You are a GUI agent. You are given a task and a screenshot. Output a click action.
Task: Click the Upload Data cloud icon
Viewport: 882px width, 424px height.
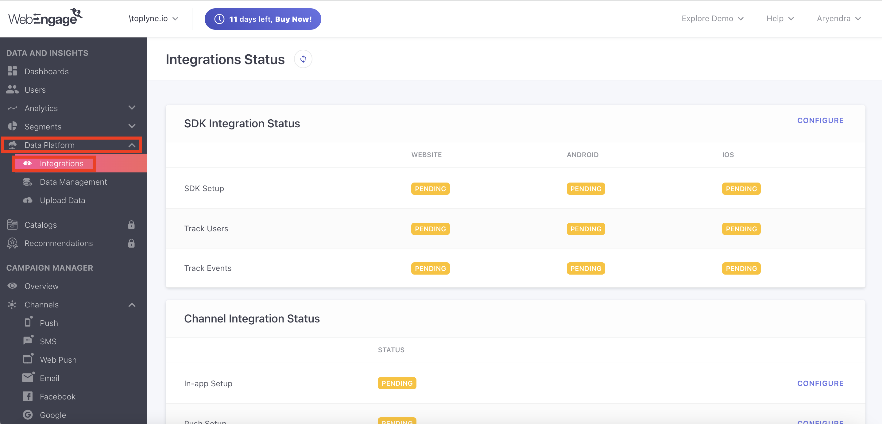click(27, 200)
